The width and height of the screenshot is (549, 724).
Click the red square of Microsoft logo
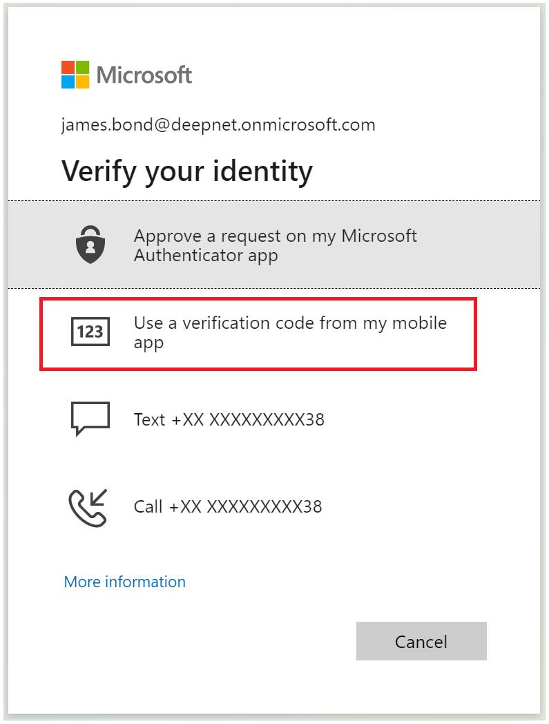(68, 67)
